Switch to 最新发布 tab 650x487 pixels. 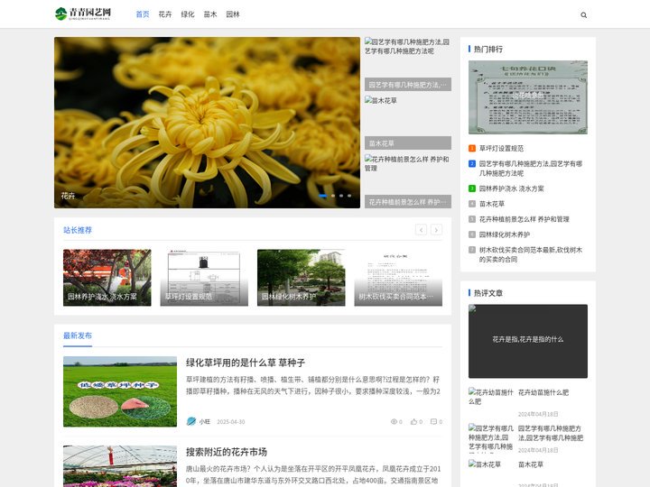(78, 335)
